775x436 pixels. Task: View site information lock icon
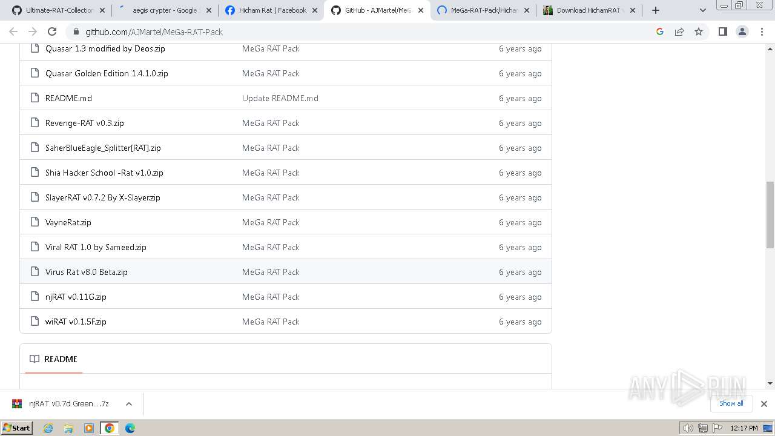(x=76, y=31)
